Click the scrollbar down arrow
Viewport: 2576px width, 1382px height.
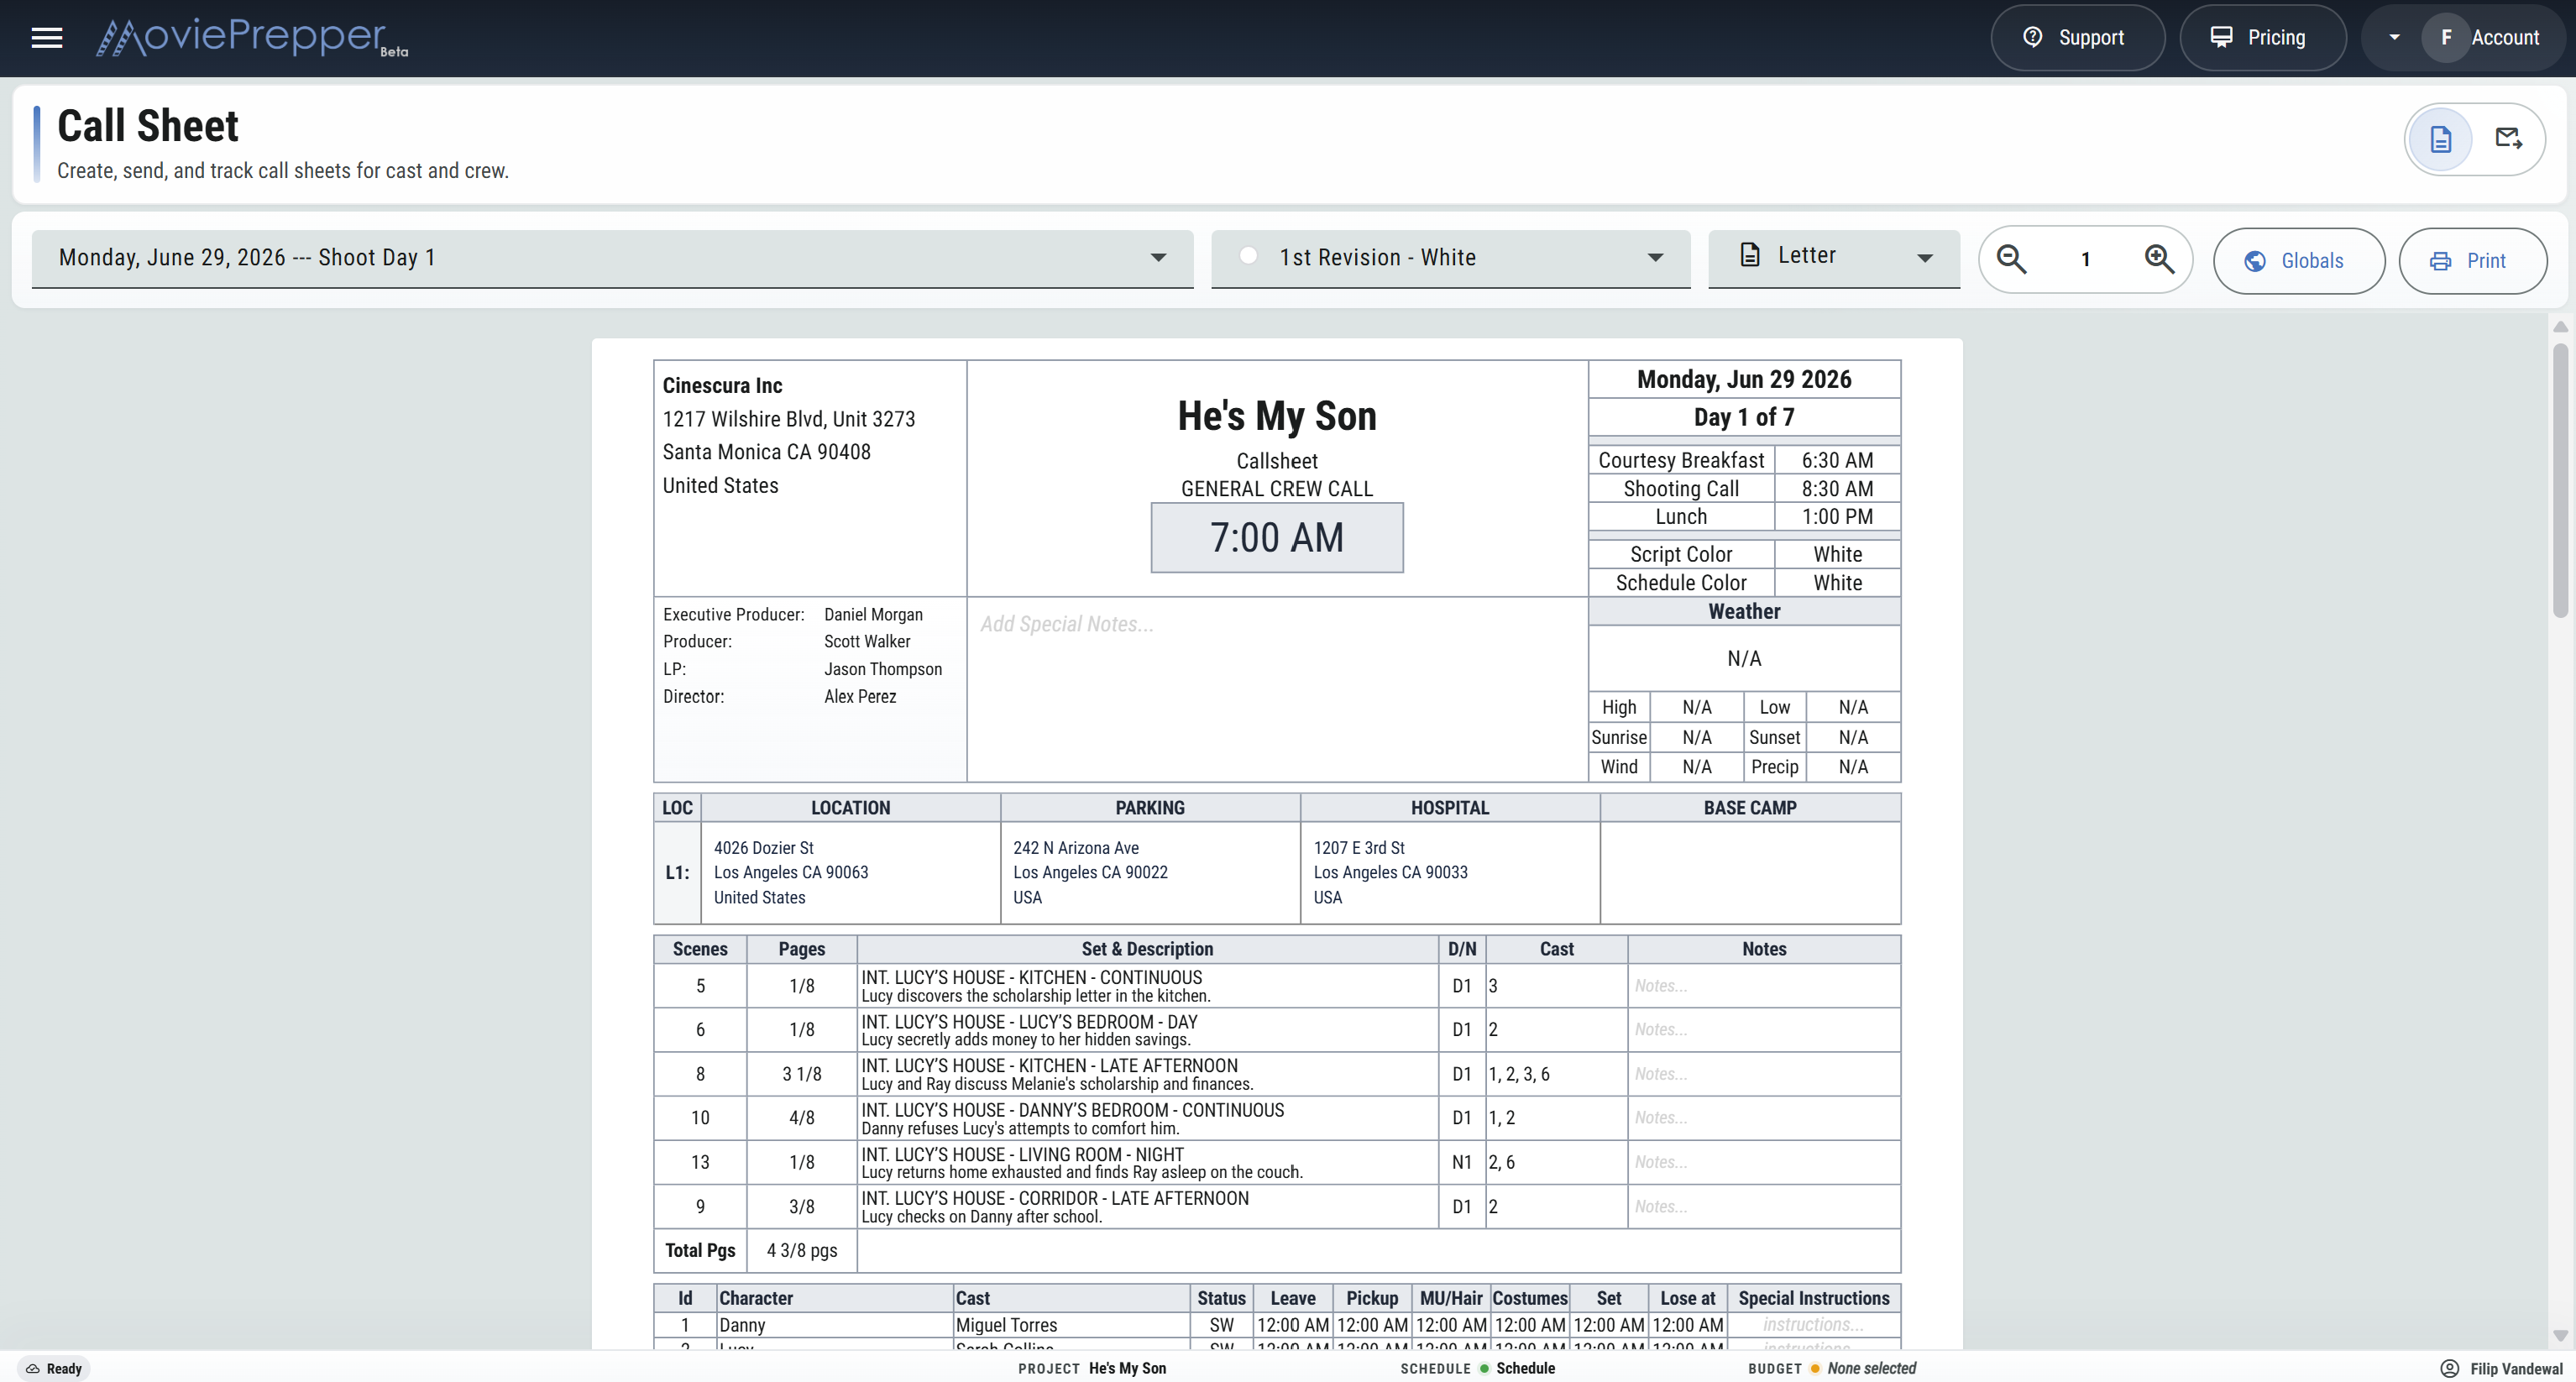click(2560, 1336)
